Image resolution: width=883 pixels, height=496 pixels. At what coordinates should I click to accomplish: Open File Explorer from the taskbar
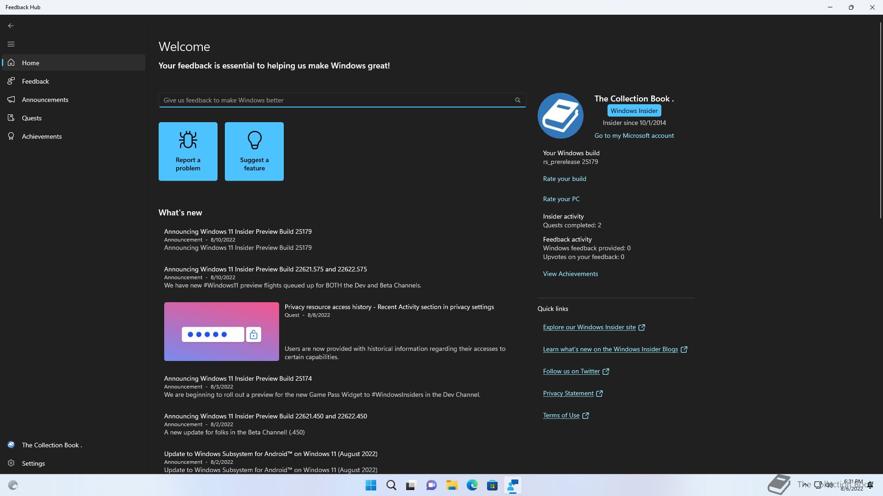452,485
